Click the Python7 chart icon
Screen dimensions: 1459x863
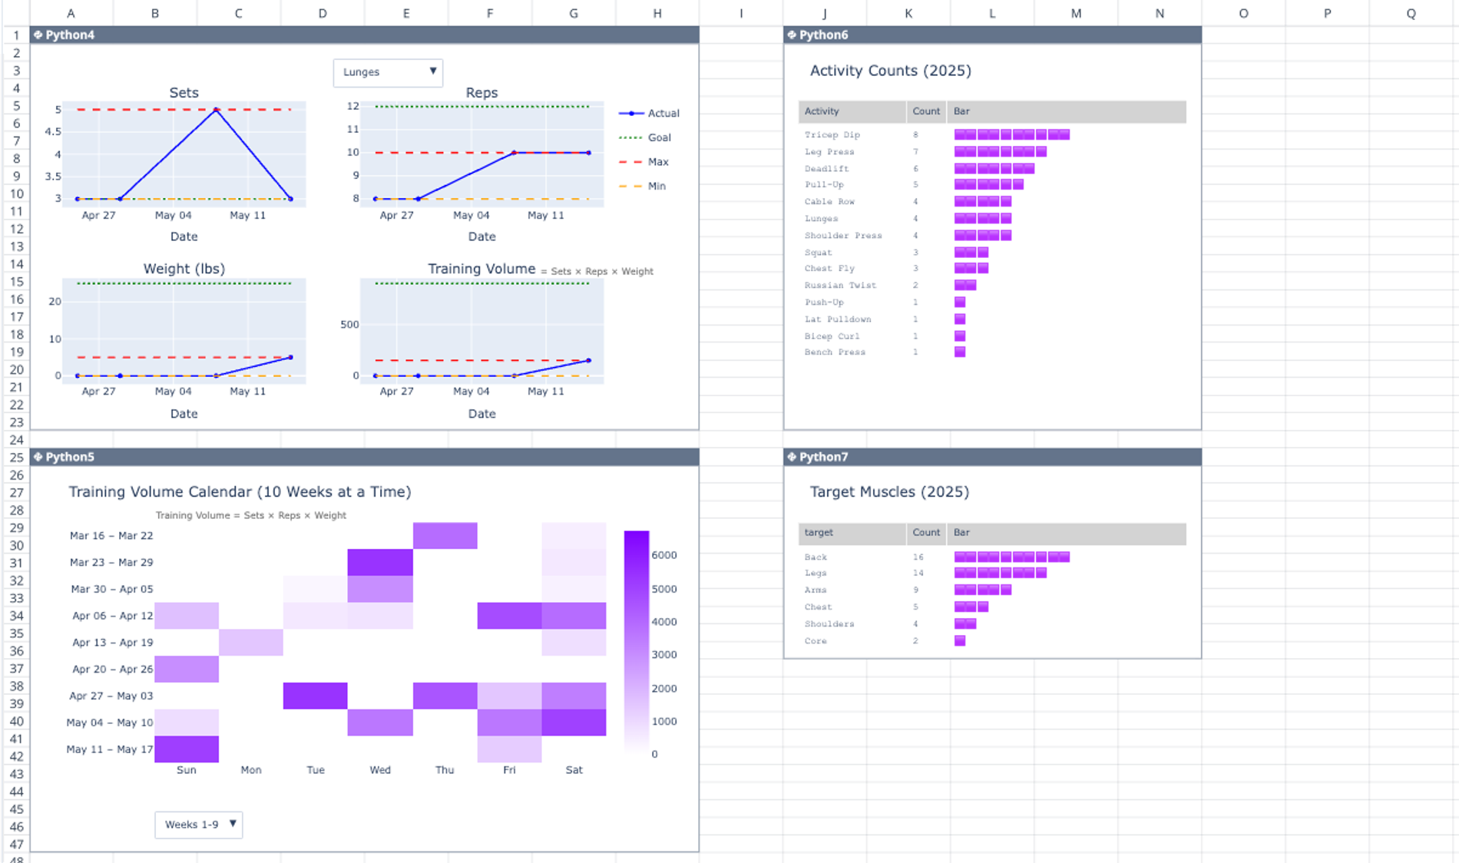click(792, 457)
